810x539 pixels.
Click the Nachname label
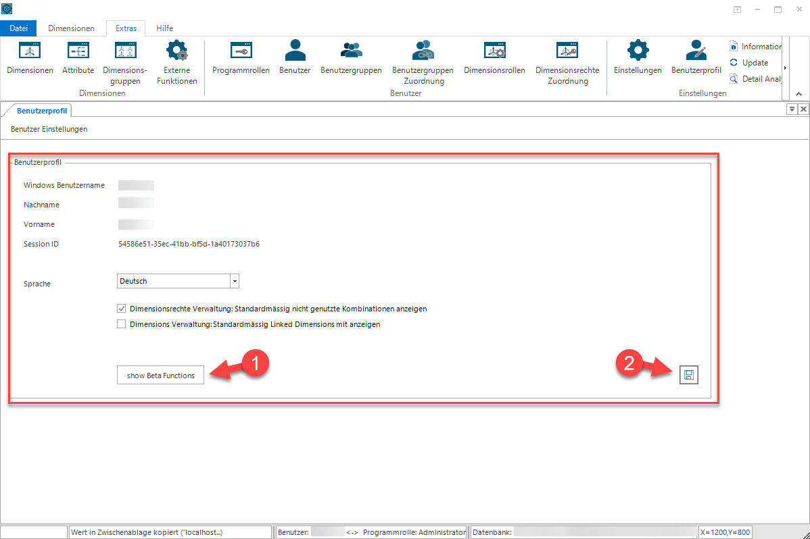click(41, 205)
